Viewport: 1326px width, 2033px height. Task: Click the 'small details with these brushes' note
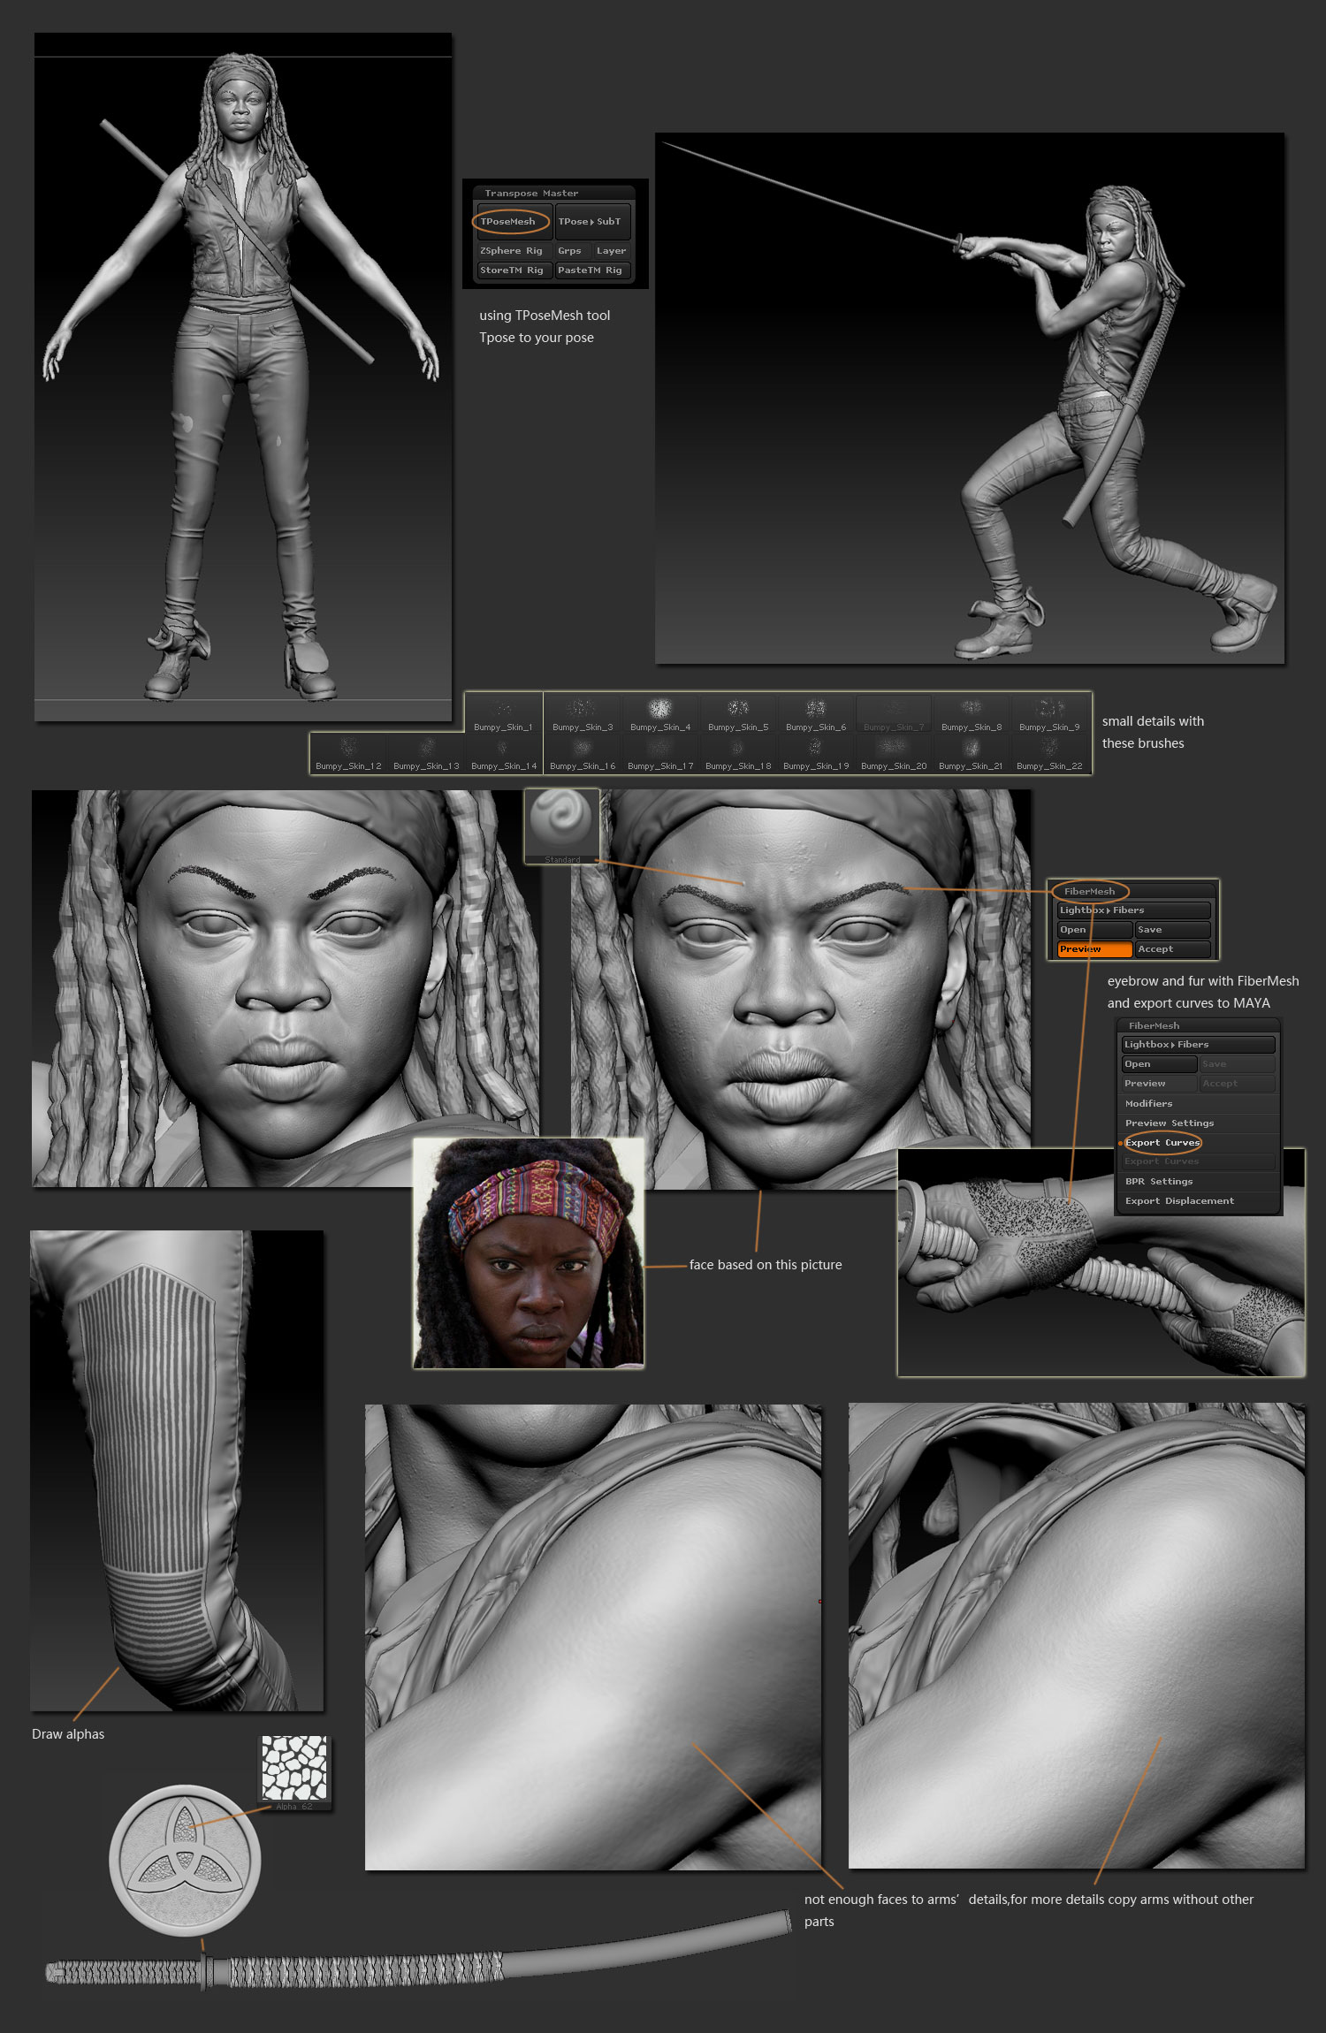1153,733
